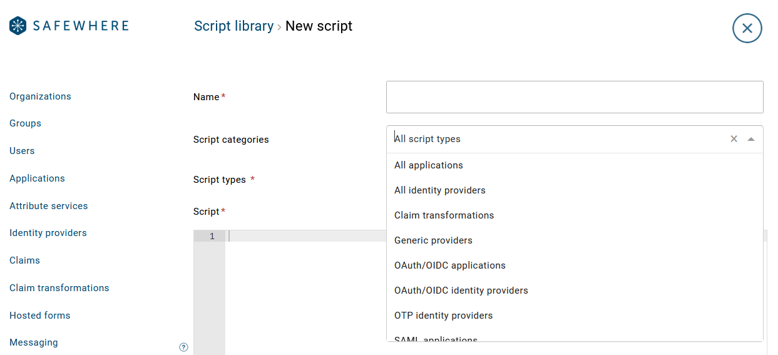Select Generic providers option
This screenshot has height=355, width=778.
click(x=433, y=240)
